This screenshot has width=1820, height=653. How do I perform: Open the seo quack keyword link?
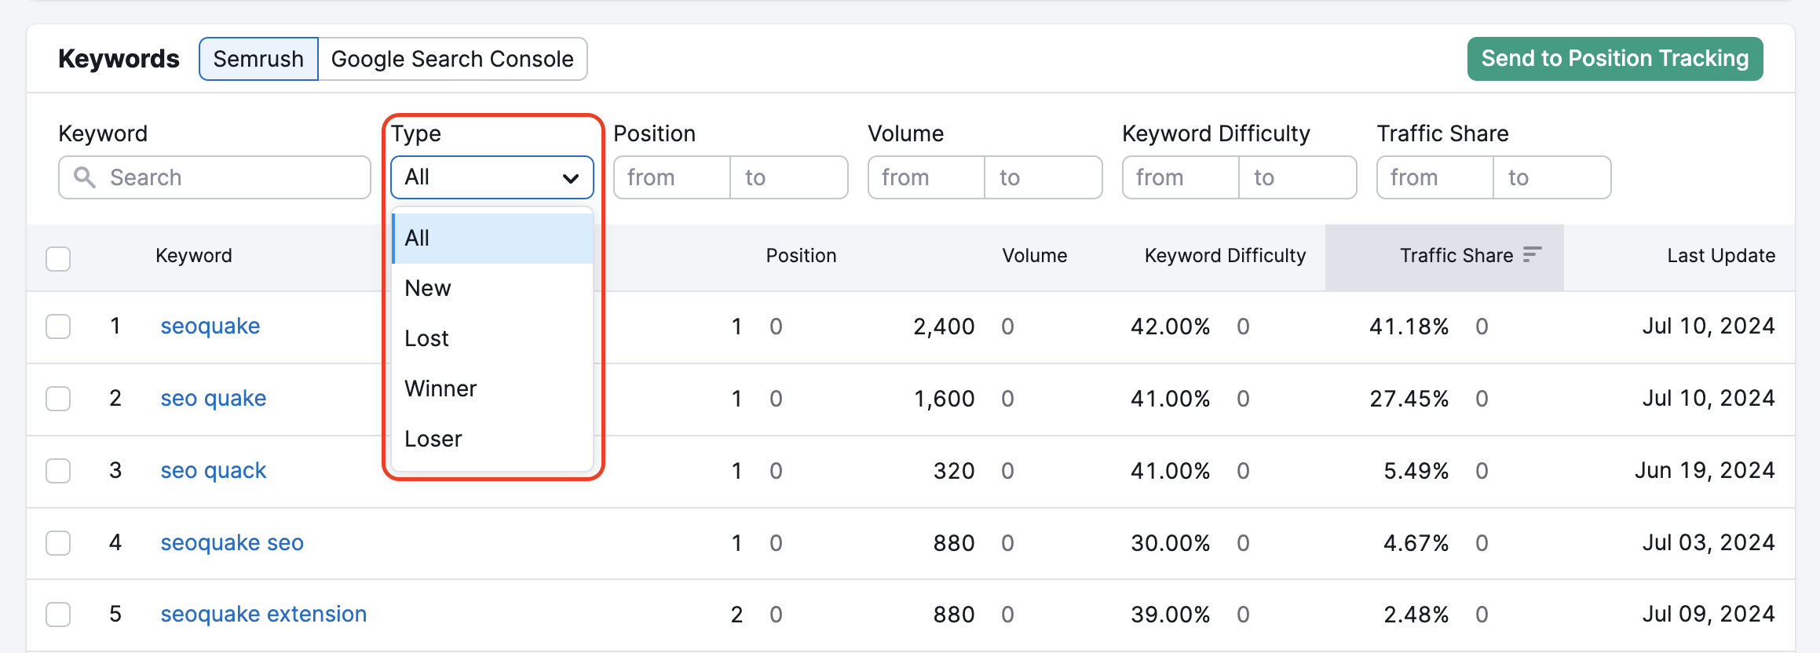pyautogui.click(x=213, y=470)
